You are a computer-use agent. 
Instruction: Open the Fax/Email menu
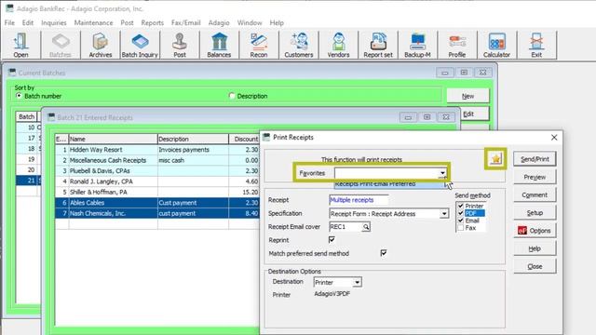(185, 22)
